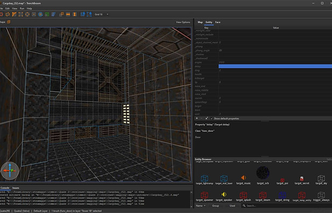Switch to the Map tab
The height and width of the screenshot is (213, 332).
[x=200, y=22]
